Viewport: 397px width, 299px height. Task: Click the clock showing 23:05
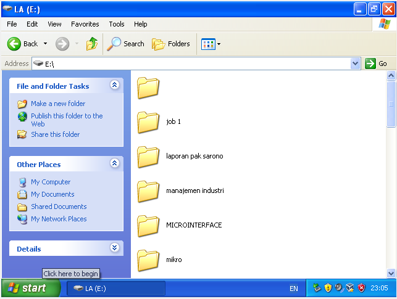pyautogui.click(x=379, y=288)
